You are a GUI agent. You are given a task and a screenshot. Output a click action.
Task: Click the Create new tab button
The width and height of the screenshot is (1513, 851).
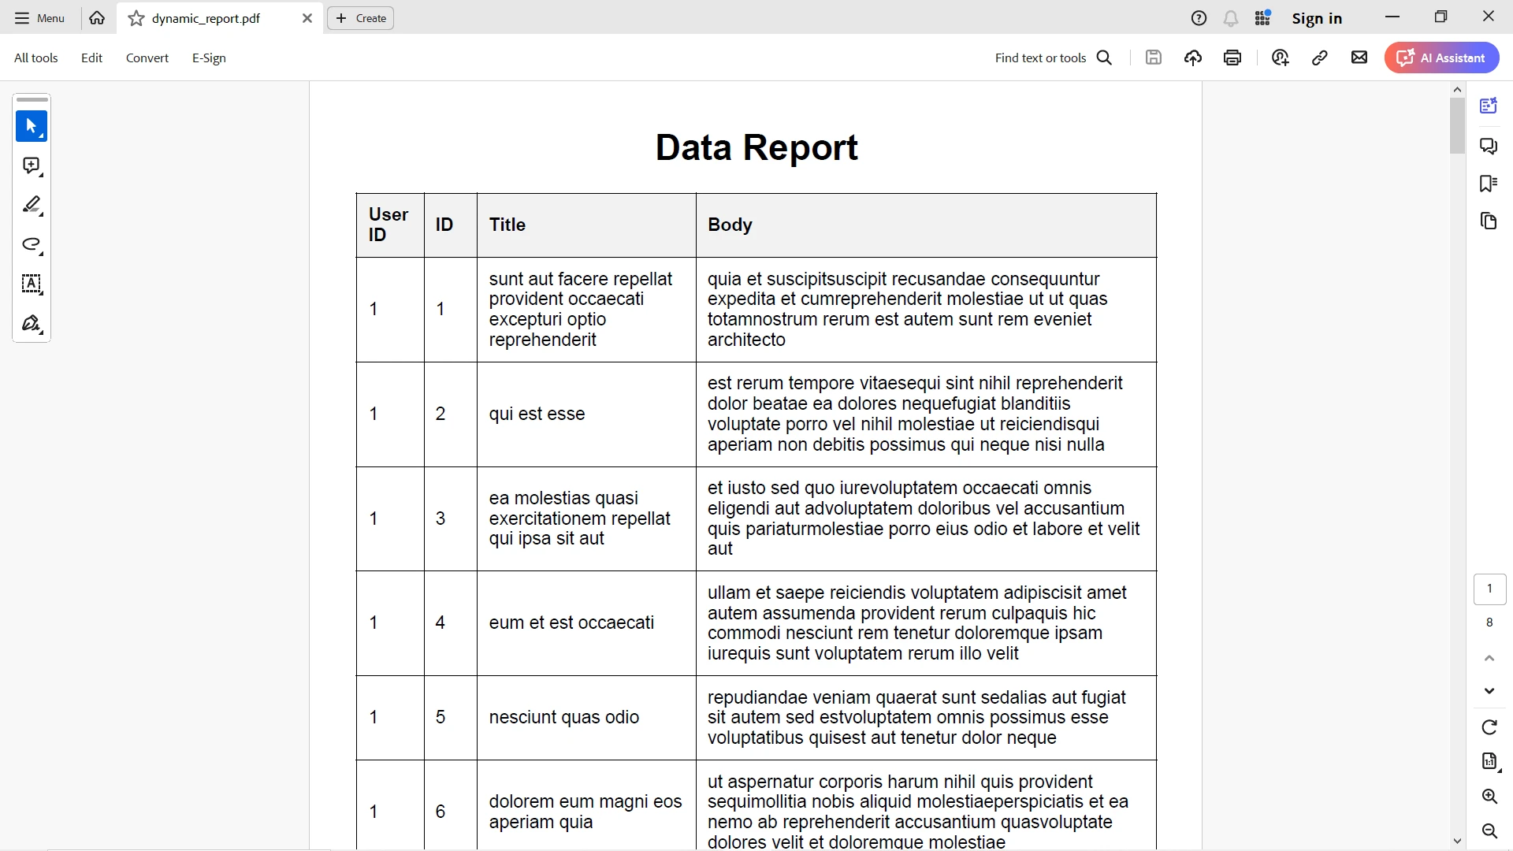[x=361, y=17]
